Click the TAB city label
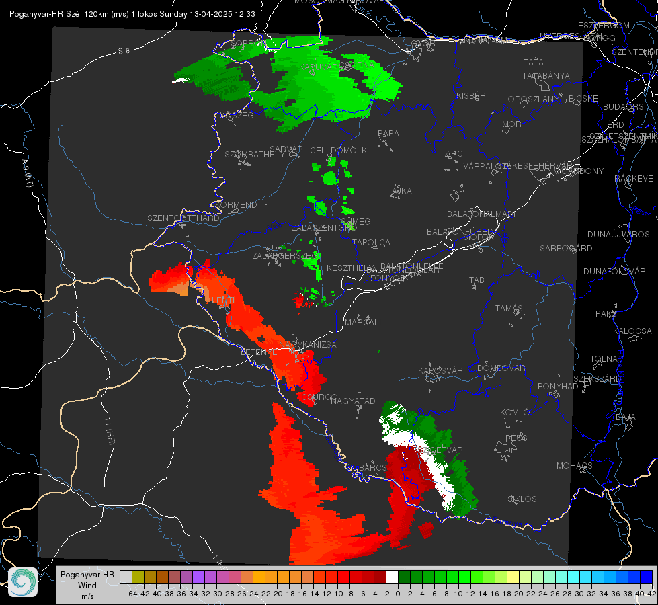The image size is (658, 605). 477,280
